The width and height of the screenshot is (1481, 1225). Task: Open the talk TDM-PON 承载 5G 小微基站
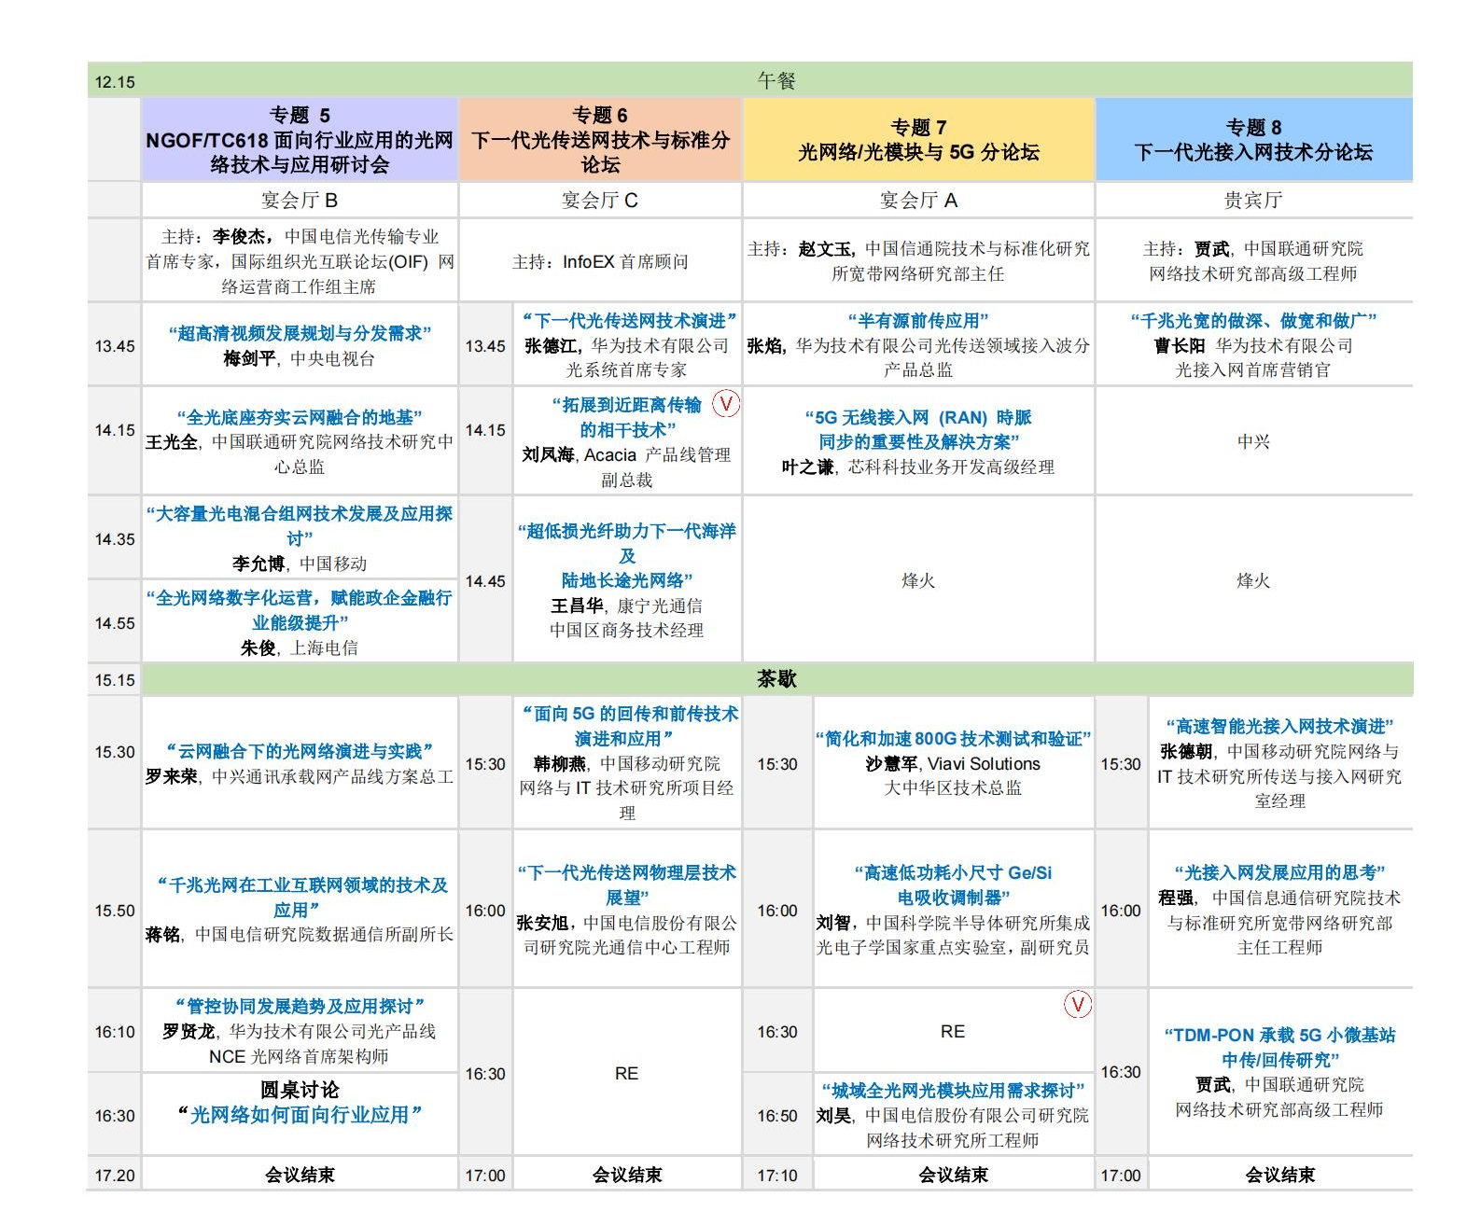(1279, 1047)
